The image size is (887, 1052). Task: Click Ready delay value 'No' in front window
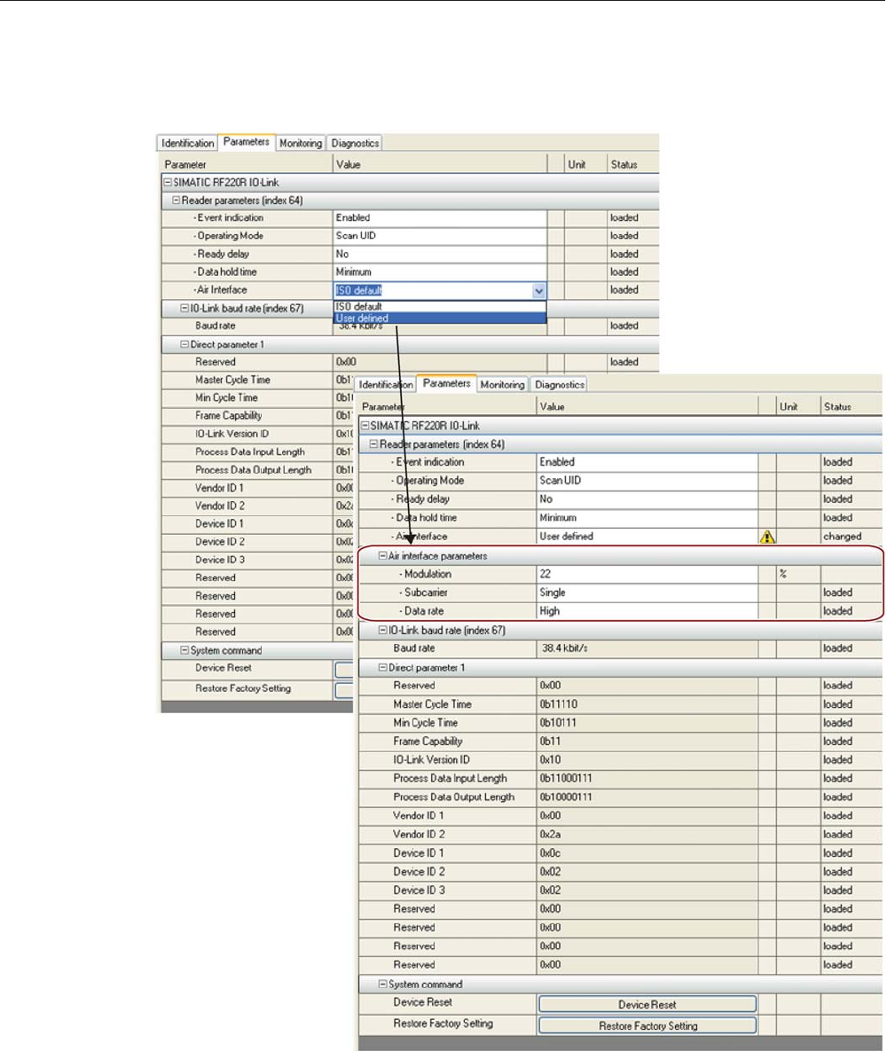(x=648, y=500)
